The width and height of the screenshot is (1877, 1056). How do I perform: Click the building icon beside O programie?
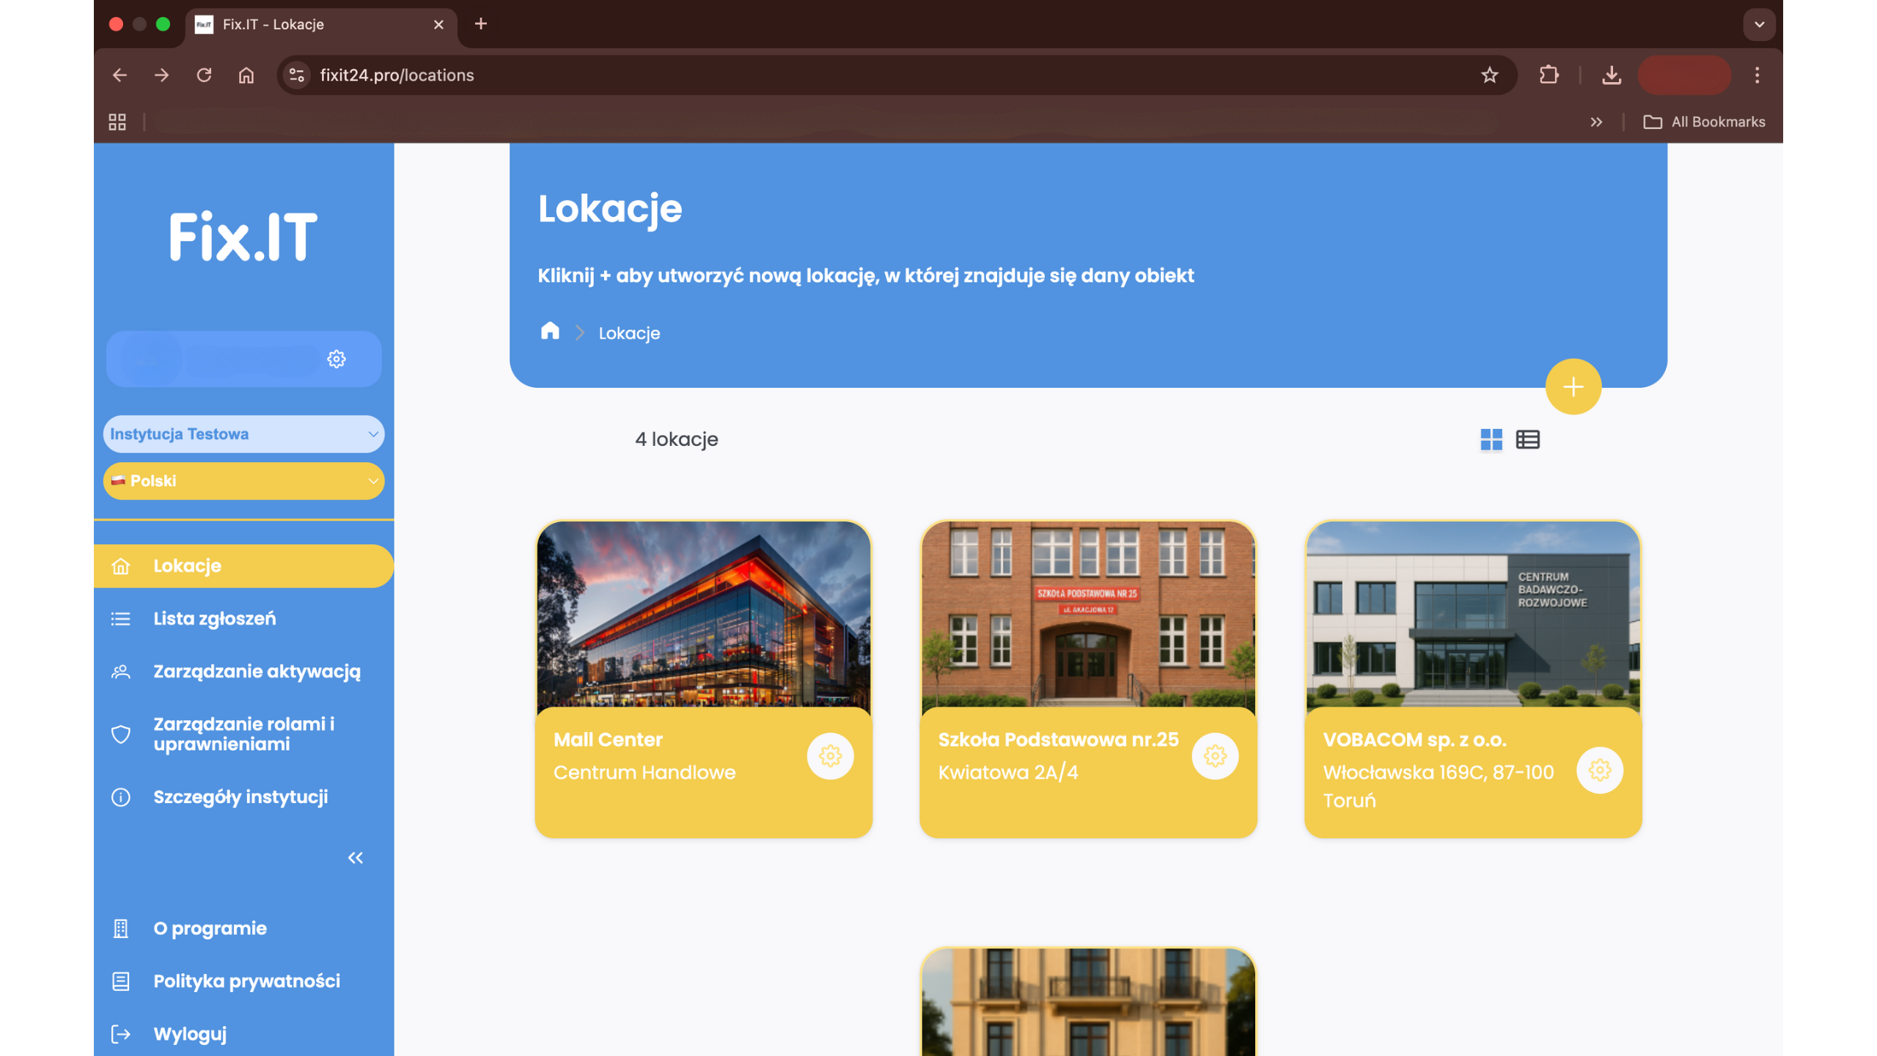(121, 928)
